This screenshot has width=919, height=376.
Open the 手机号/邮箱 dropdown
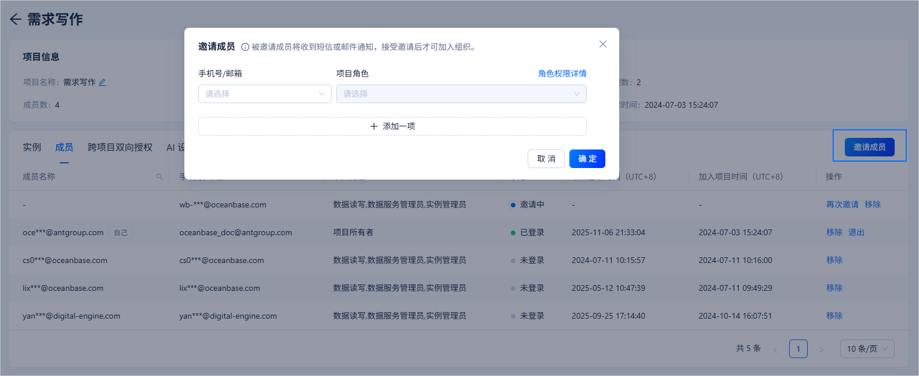click(265, 94)
